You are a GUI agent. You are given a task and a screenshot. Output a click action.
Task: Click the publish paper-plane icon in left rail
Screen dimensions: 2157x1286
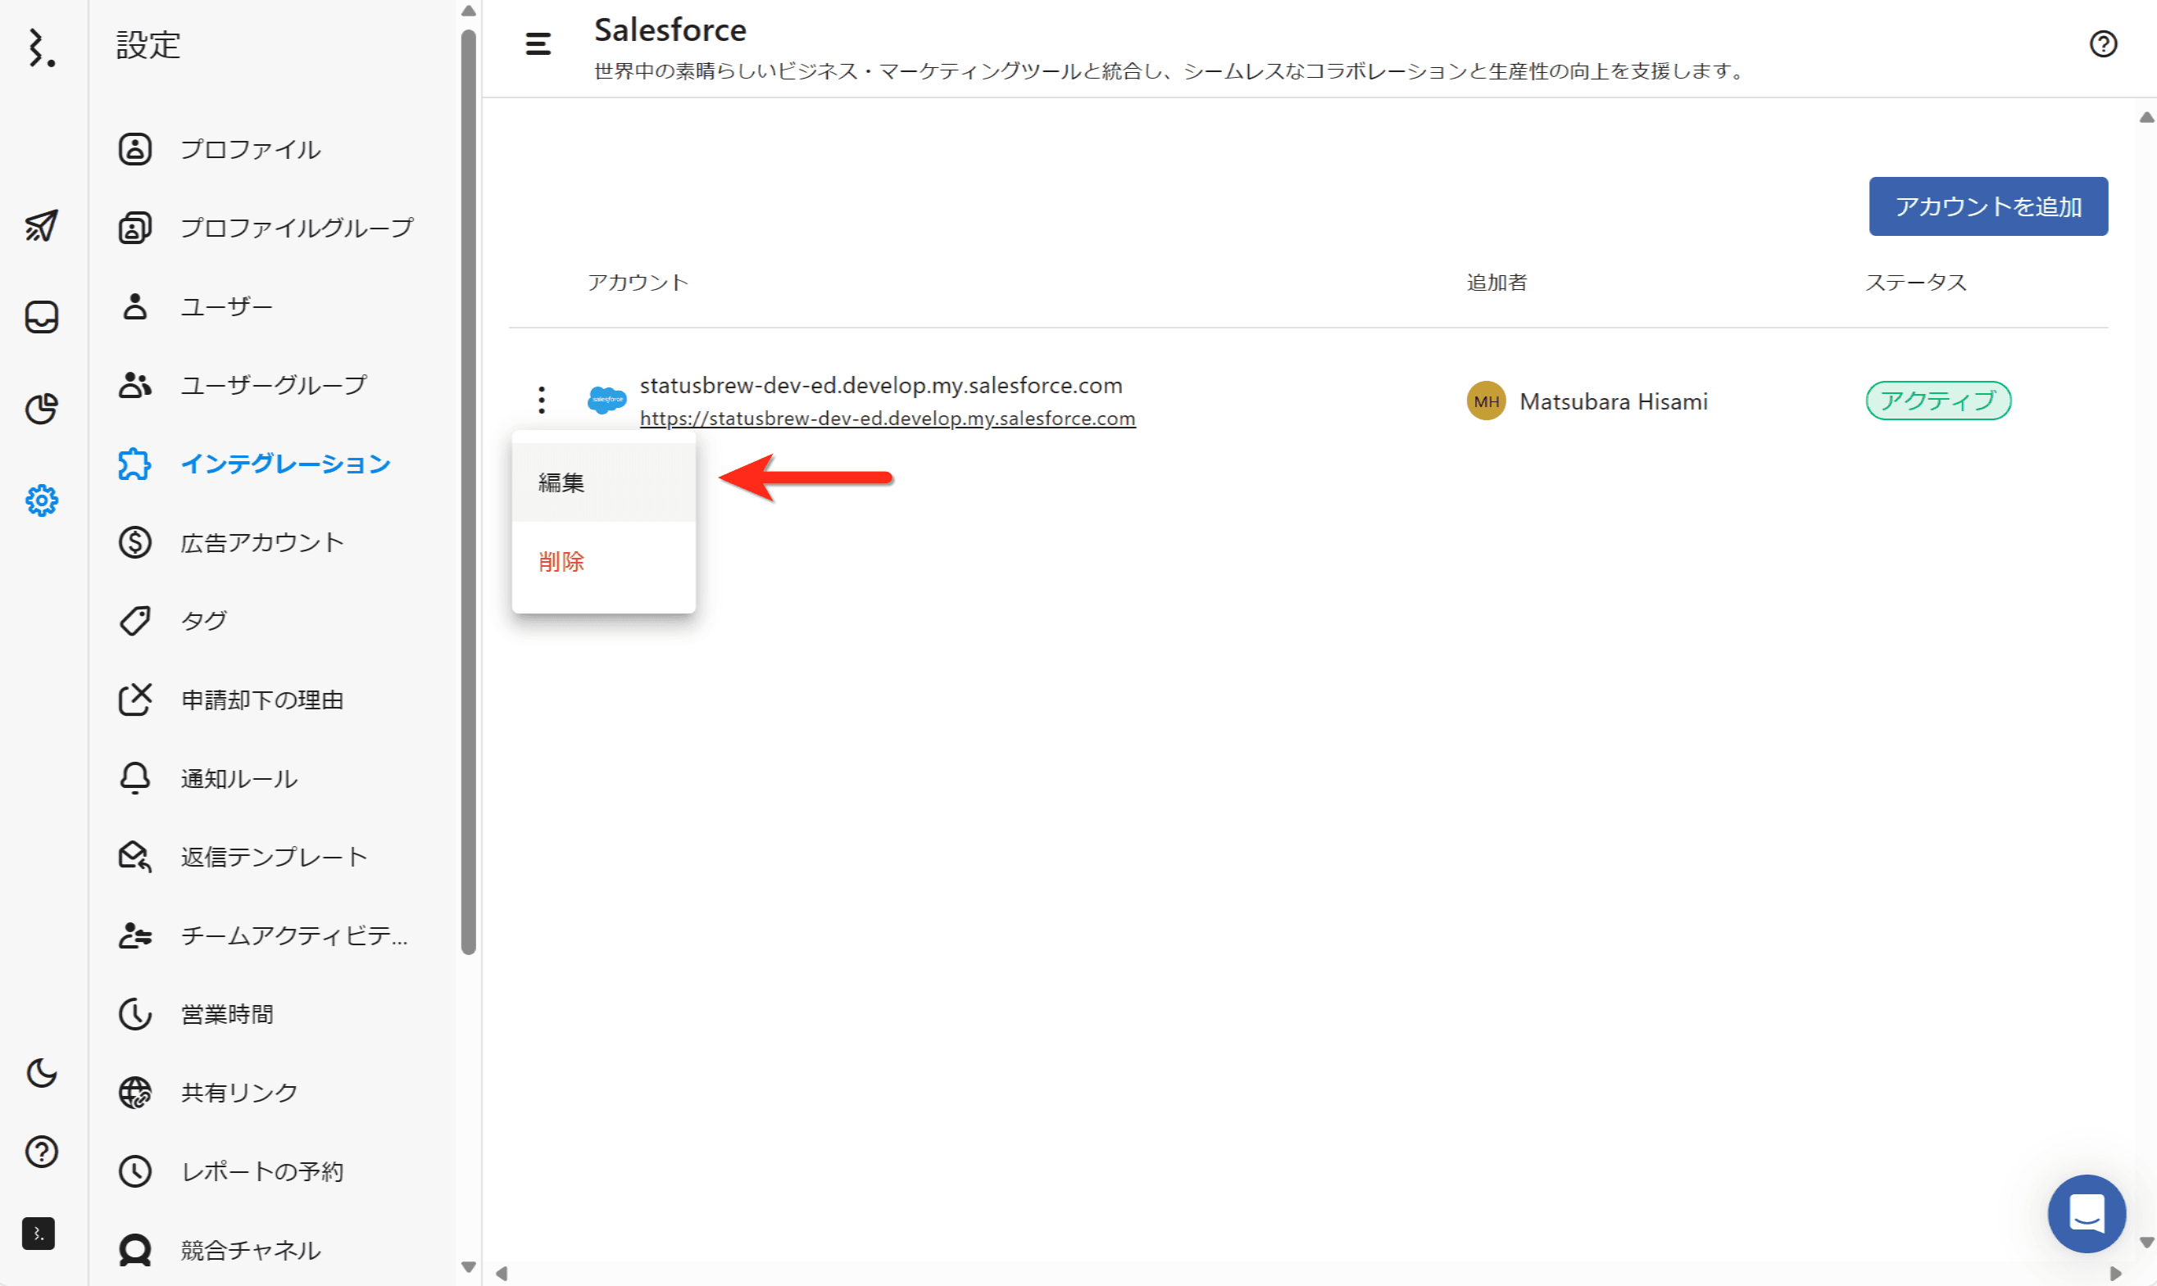click(x=41, y=226)
